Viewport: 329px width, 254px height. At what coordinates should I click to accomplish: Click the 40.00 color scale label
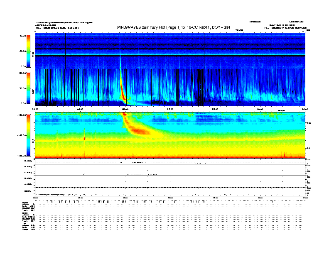(x=22, y=36)
